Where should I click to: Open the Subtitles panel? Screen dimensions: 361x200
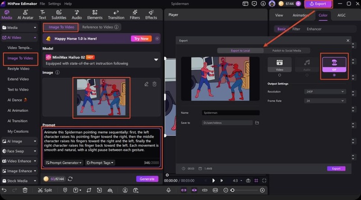click(x=59, y=15)
